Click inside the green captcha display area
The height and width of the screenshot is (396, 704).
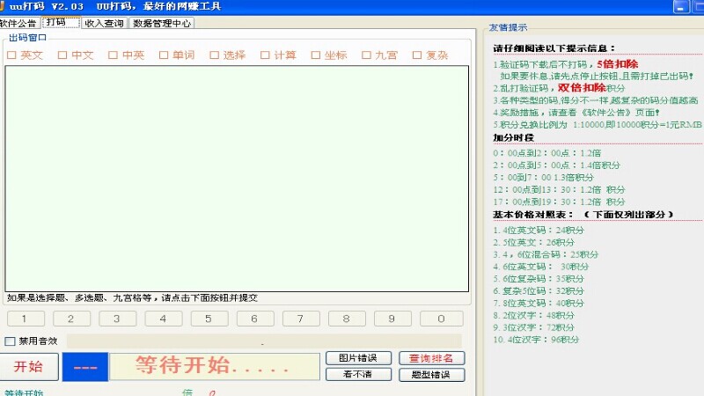[237, 179]
